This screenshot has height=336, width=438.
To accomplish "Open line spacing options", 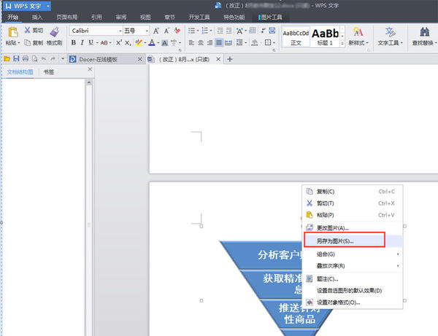I will pyautogui.click(x=239, y=43).
